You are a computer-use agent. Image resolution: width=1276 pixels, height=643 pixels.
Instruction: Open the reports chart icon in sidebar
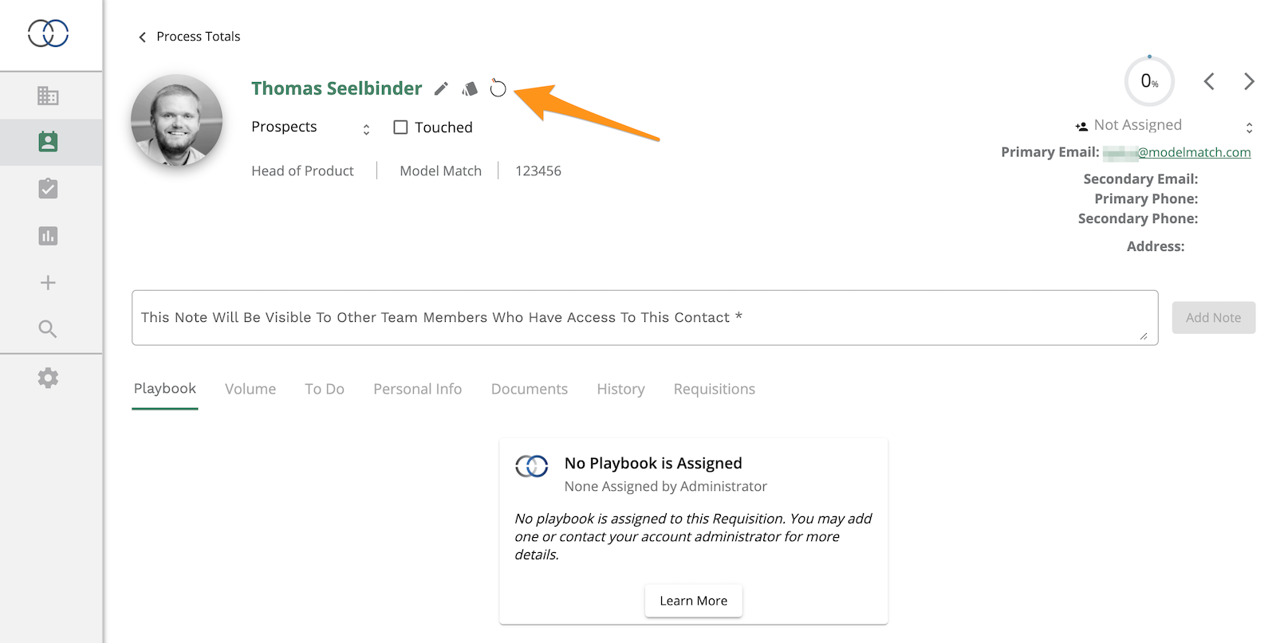tap(48, 236)
